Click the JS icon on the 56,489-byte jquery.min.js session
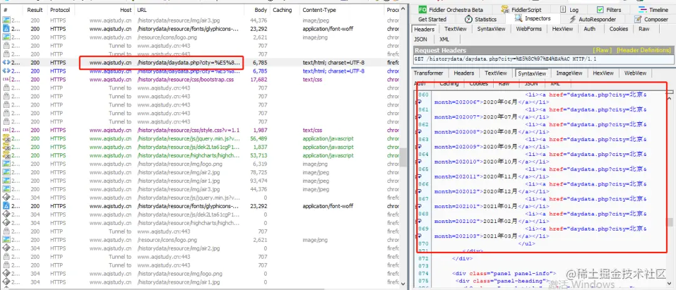676x290 pixels. point(6,138)
